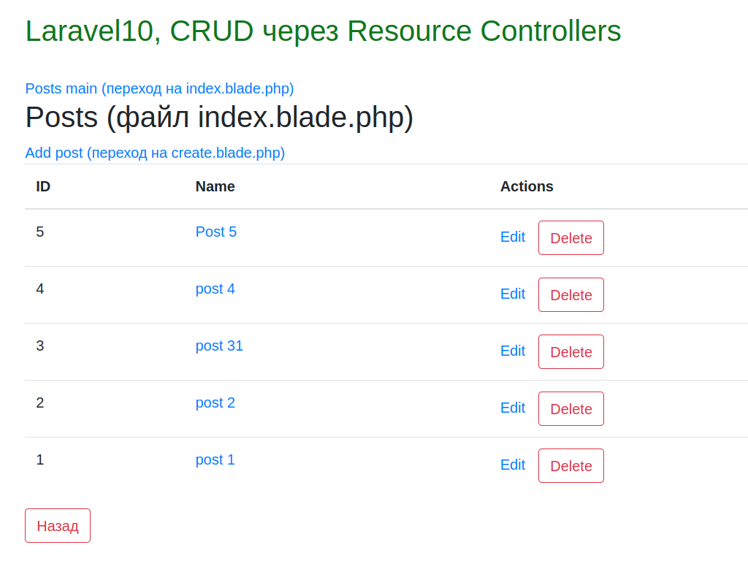Edit the post 31 entry
This screenshot has height=561, width=748.
point(513,351)
